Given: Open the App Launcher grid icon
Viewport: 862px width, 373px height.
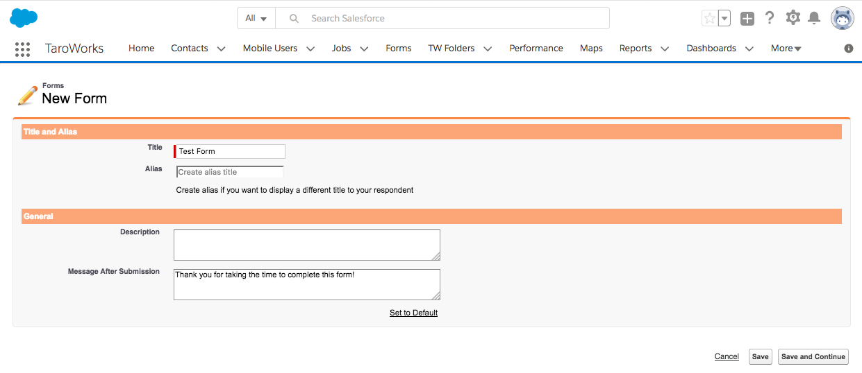Looking at the screenshot, I should click(x=22, y=49).
